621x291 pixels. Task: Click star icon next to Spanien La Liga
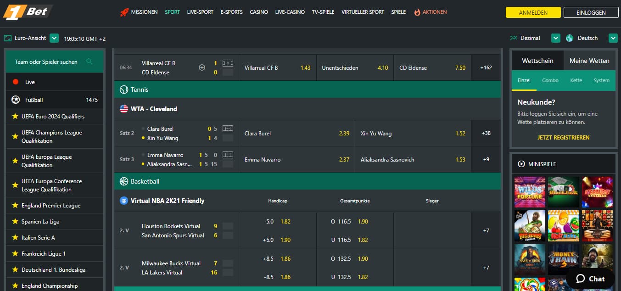(15, 222)
